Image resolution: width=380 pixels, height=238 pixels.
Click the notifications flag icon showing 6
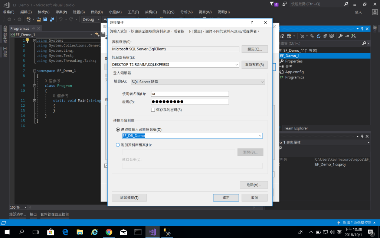coord(274,4)
